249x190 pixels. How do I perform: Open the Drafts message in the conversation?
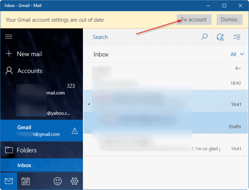pos(166,123)
